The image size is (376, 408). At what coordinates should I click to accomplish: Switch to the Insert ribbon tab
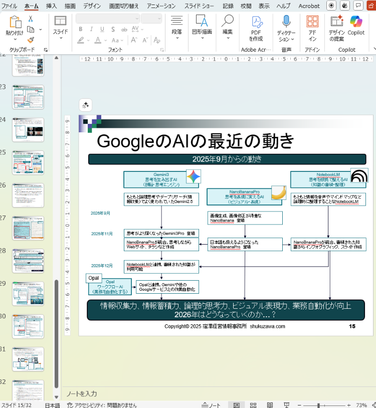point(51,6)
